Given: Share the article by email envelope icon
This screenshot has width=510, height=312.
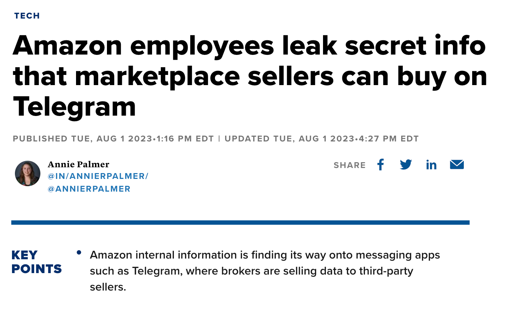Looking at the screenshot, I should (x=457, y=165).
